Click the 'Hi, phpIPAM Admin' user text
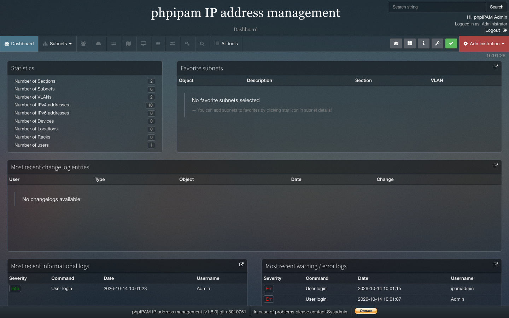This screenshot has width=509, height=318. [487, 17]
